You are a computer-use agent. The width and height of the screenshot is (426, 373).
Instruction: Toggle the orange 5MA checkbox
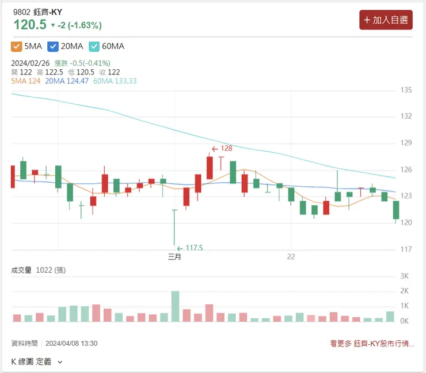tap(17, 46)
